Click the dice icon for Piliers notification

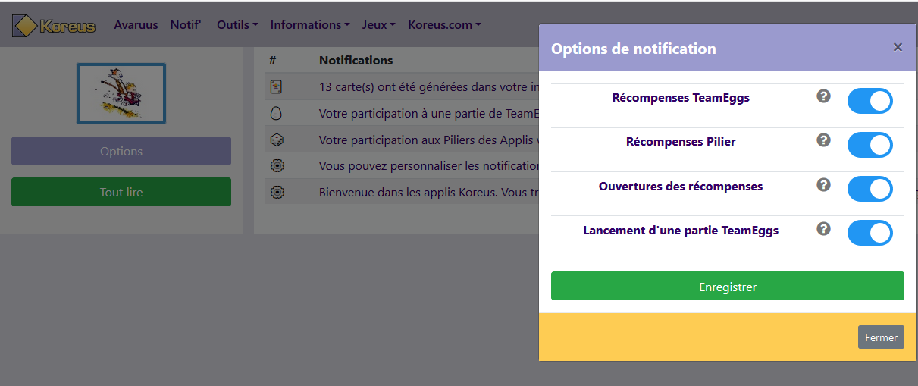pos(277,140)
